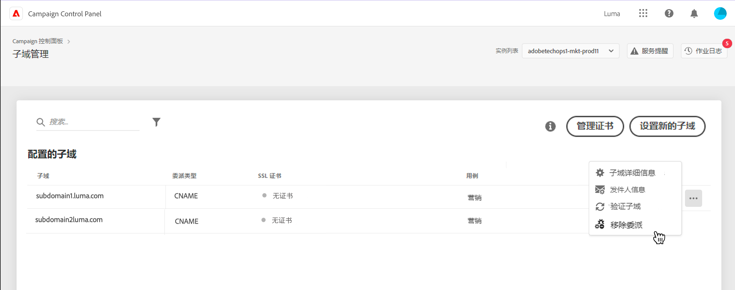735x290 pixels.
Task: Click the filter funnel icon
Action: pyautogui.click(x=156, y=122)
